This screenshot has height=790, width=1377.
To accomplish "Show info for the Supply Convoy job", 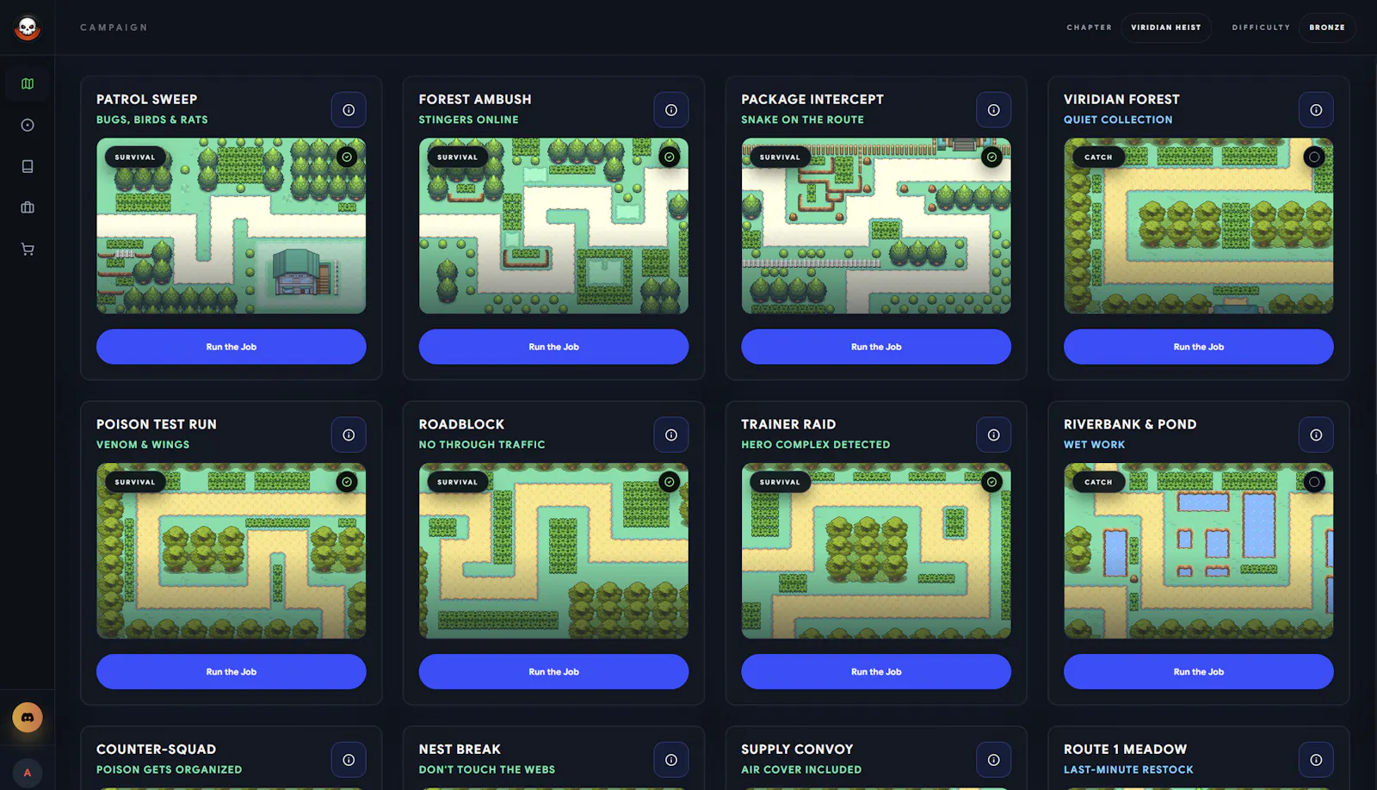I will [x=993, y=760].
